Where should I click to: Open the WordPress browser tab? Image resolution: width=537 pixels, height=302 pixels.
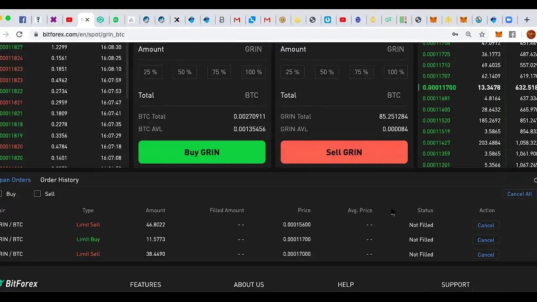479,20
